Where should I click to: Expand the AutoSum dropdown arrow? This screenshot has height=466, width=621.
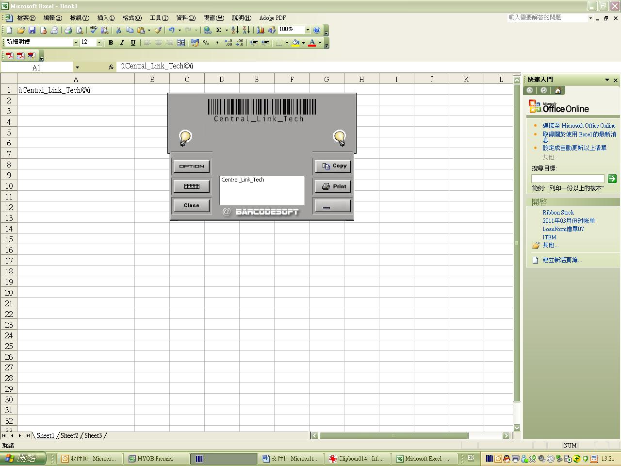pyautogui.click(x=226, y=30)
